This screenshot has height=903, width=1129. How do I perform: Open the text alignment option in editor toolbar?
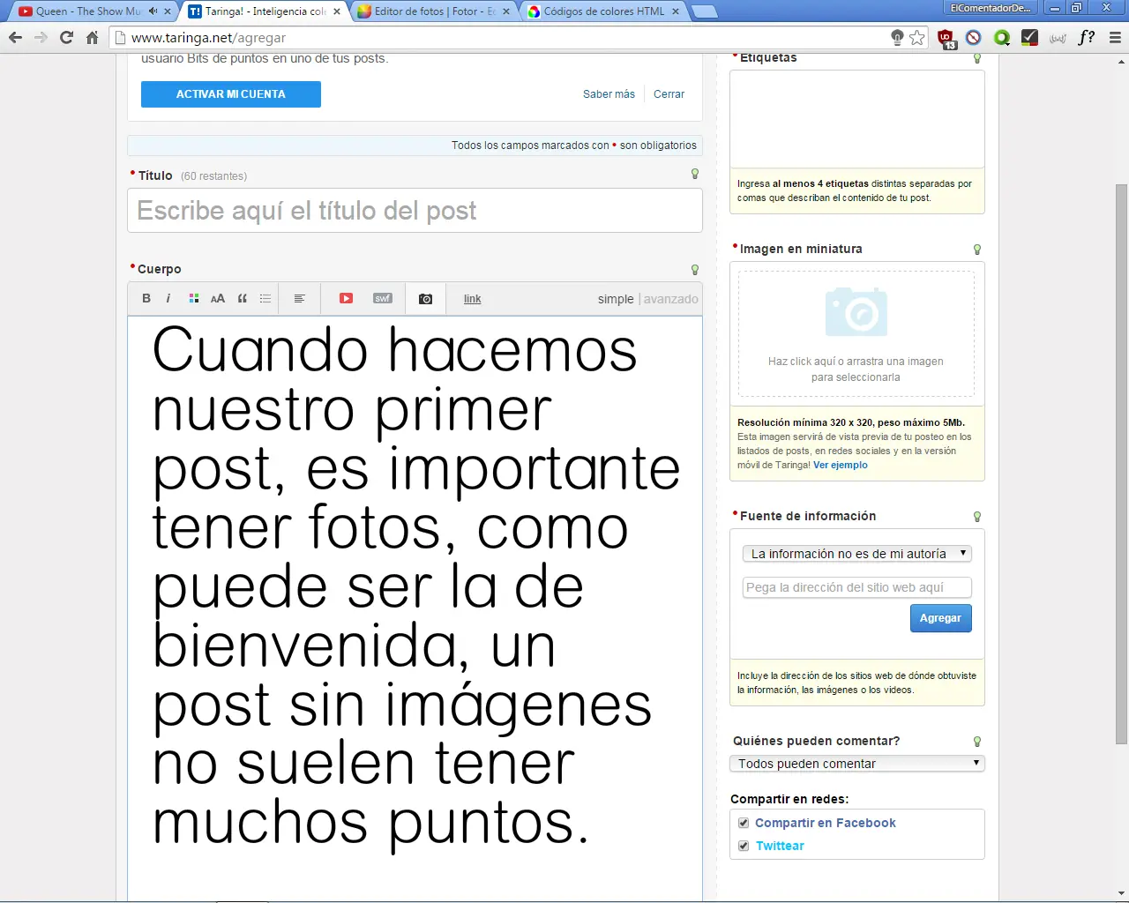click(x=299, y=298)
